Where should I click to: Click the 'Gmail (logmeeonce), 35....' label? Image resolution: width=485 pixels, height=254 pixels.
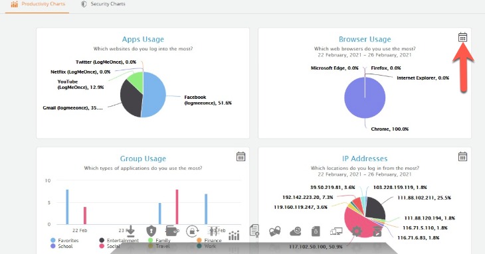[x=72, y=107]
